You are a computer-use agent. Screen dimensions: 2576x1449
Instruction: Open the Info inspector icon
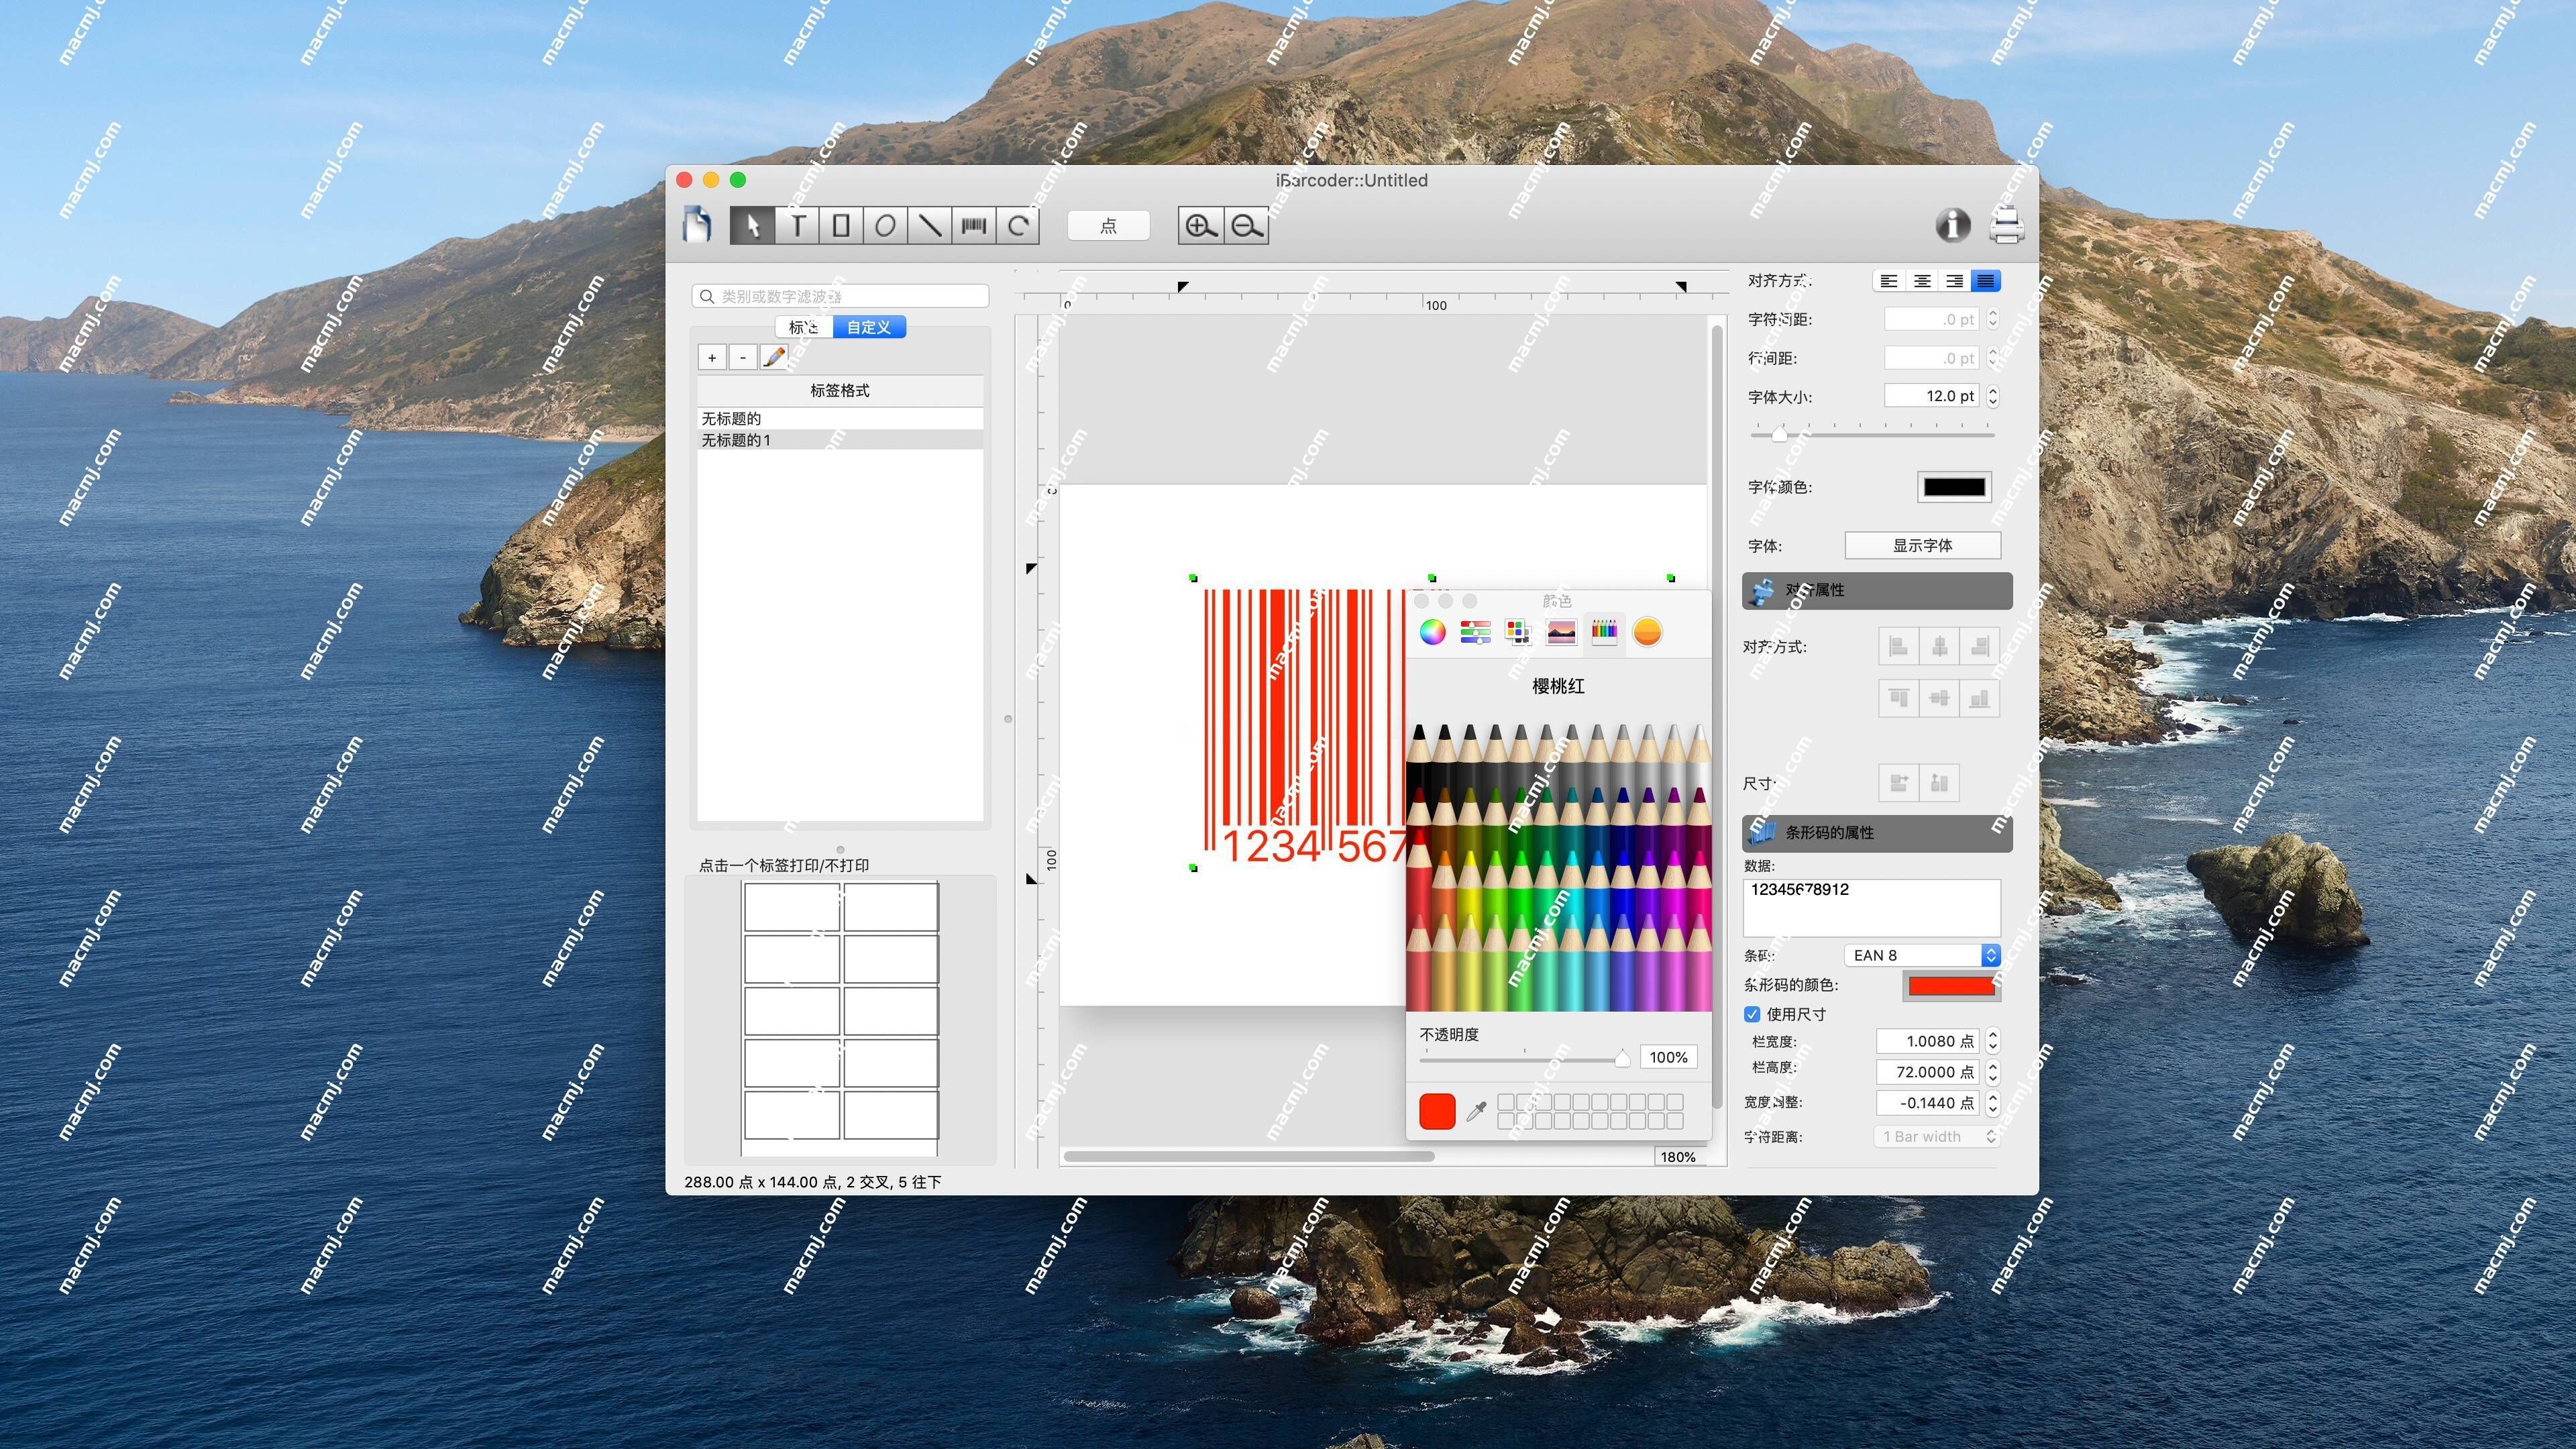tap(1952, 225)
